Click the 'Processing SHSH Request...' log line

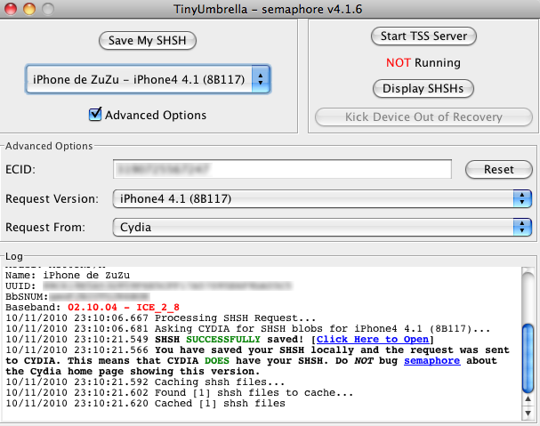(x=160, y=317)
